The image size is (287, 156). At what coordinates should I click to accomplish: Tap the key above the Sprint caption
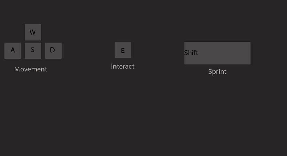(x=217, y=53)
